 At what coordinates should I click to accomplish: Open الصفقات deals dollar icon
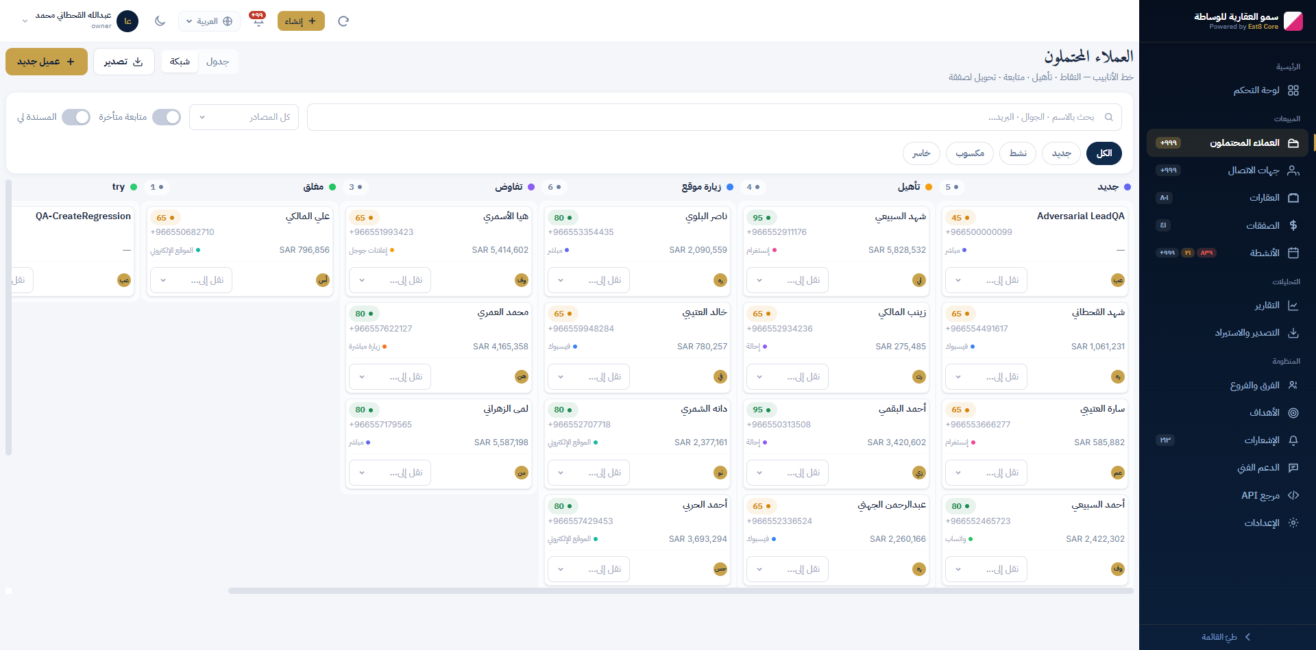click(1293, 225)
